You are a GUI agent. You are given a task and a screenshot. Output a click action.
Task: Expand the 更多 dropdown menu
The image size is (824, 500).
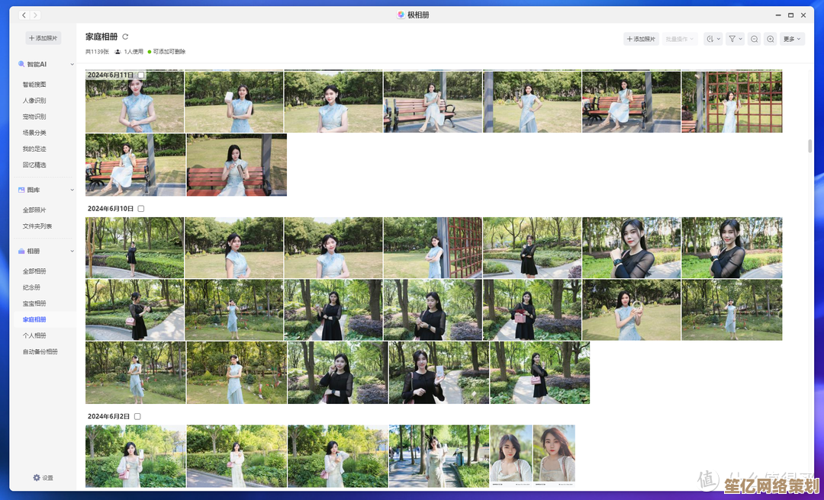pyautogui.click(x=792, y=39)
